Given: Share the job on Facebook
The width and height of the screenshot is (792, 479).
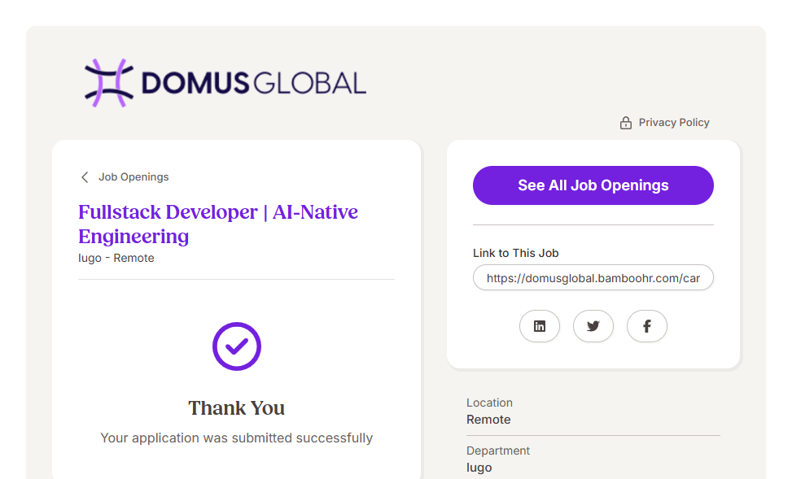Looking at the screenshot, I should pos(647,326).
